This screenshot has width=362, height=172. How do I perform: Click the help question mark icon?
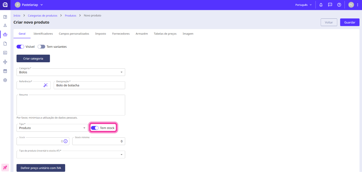coord(339,5)
